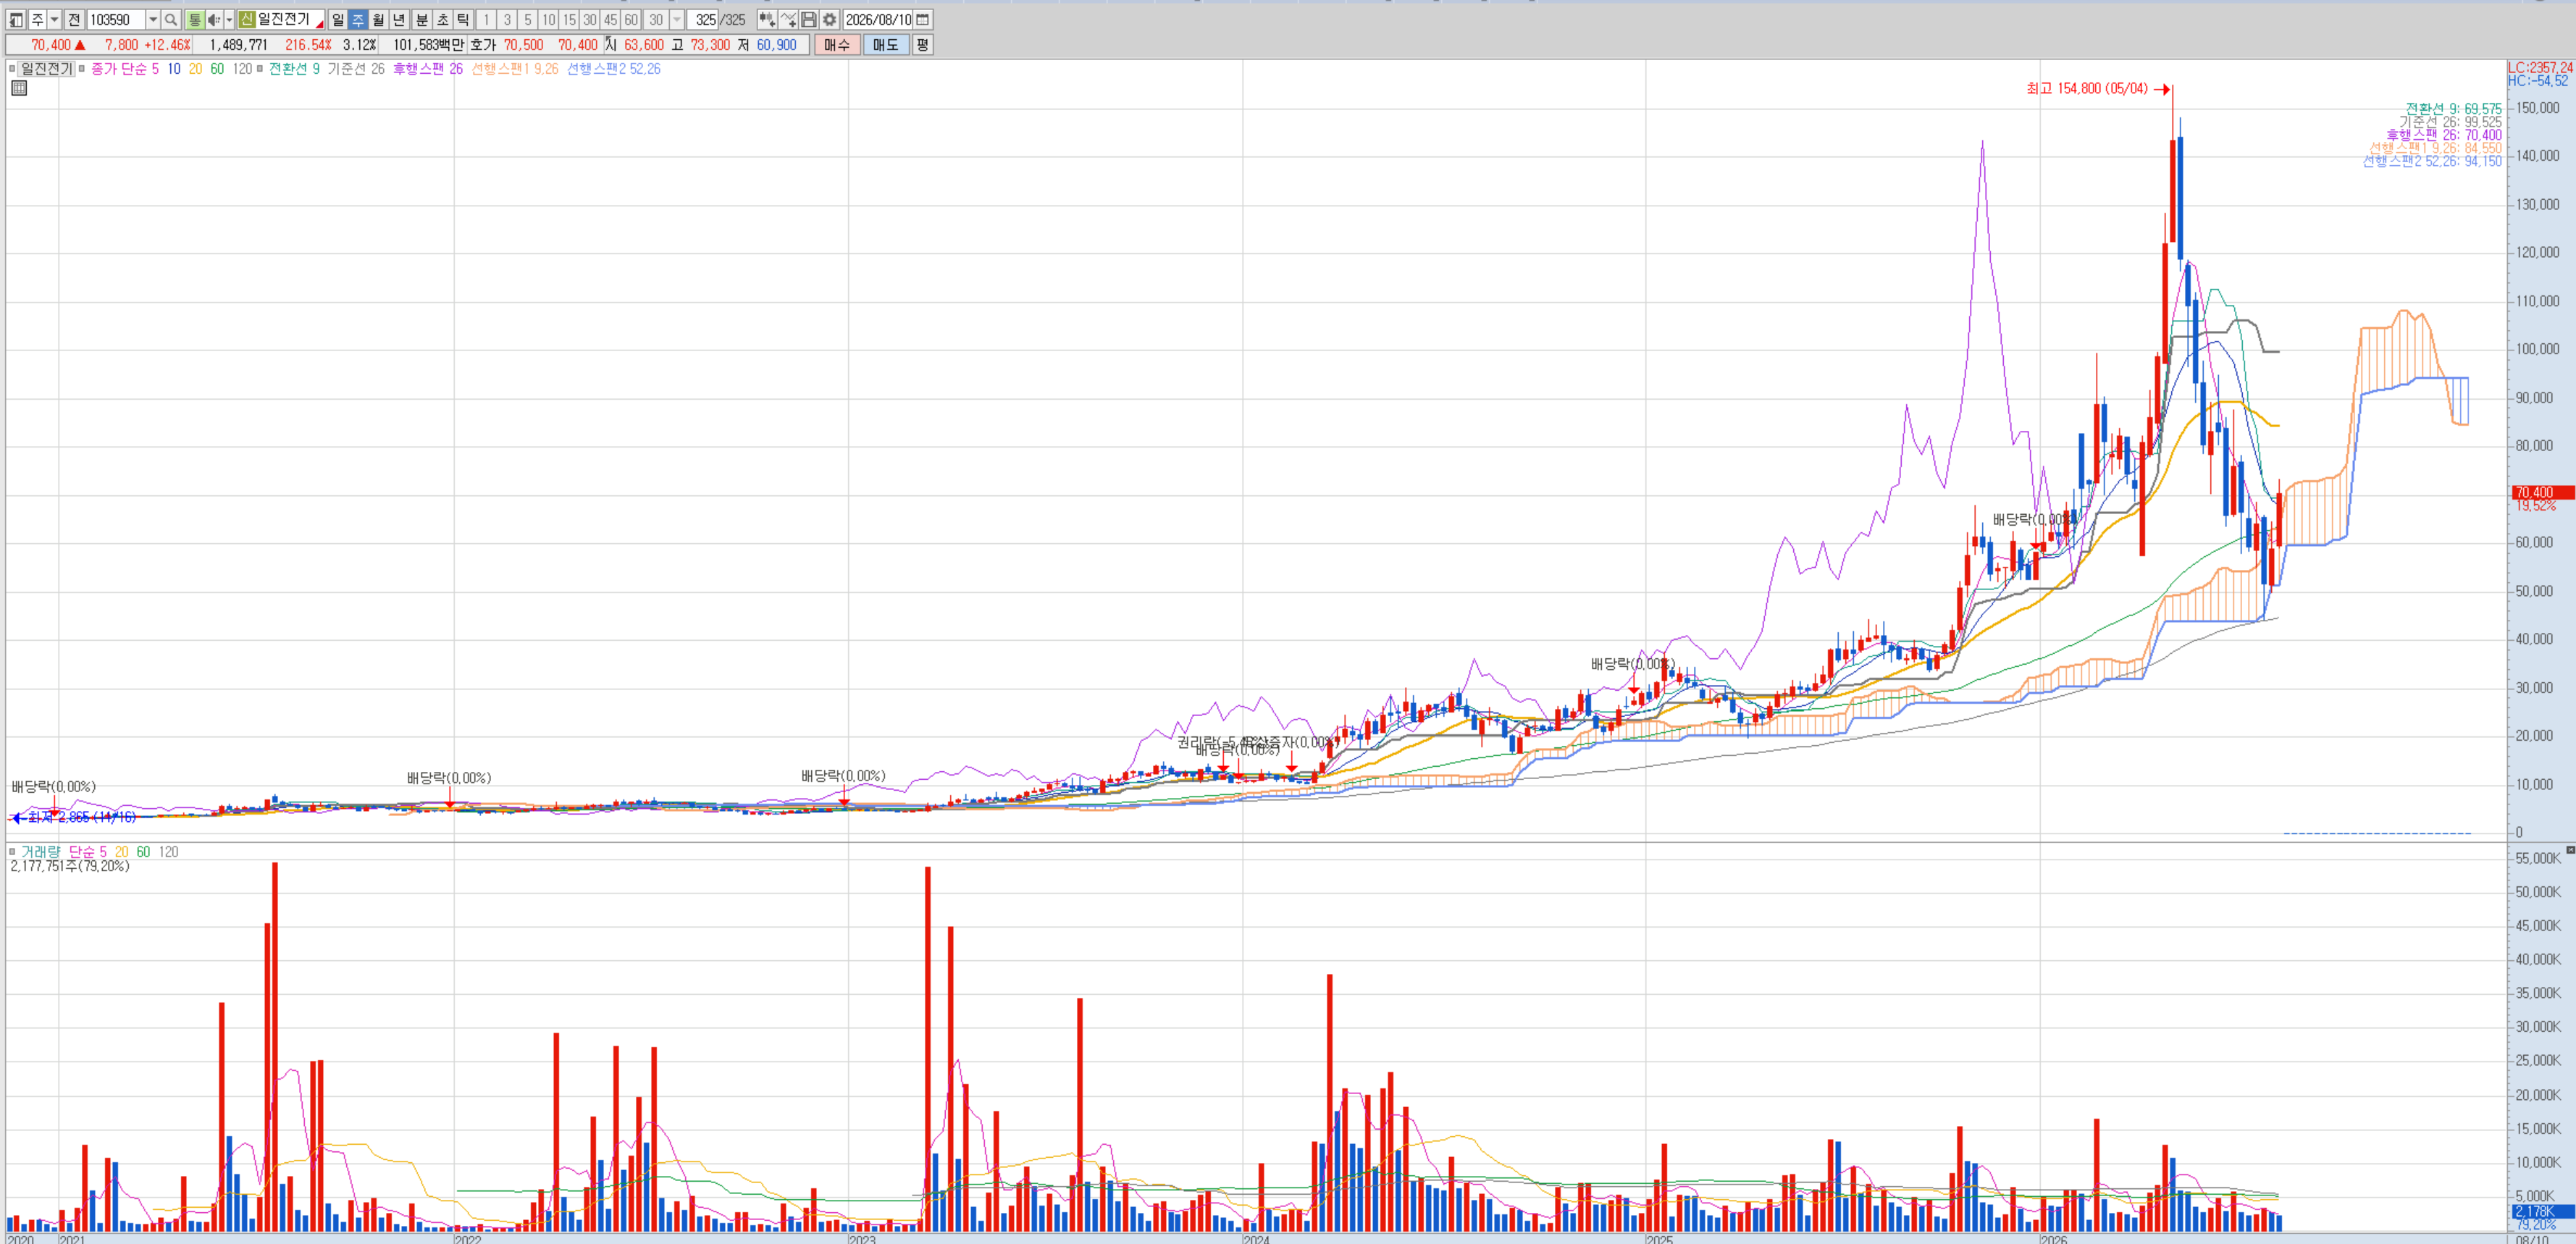The height and width of the screenshot is (1244, 2576).
Task: Select the 15 interval button
Action: (569, 20)
